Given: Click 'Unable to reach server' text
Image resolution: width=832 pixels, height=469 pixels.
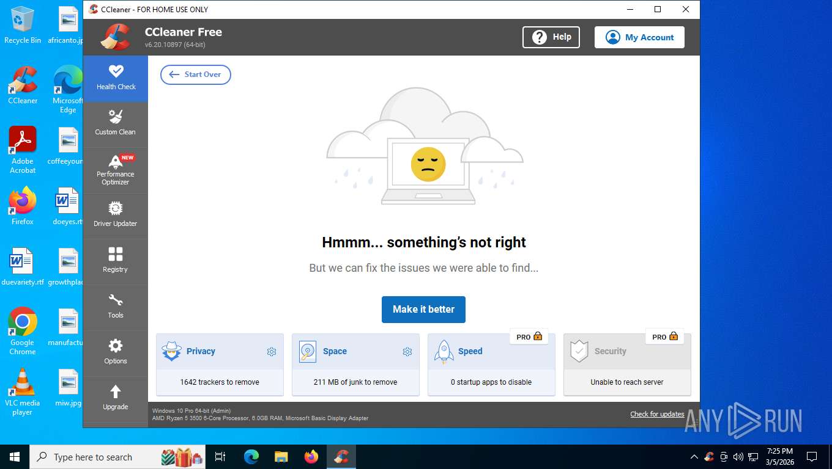Looking at the screenshot, I should pos(627,382).
